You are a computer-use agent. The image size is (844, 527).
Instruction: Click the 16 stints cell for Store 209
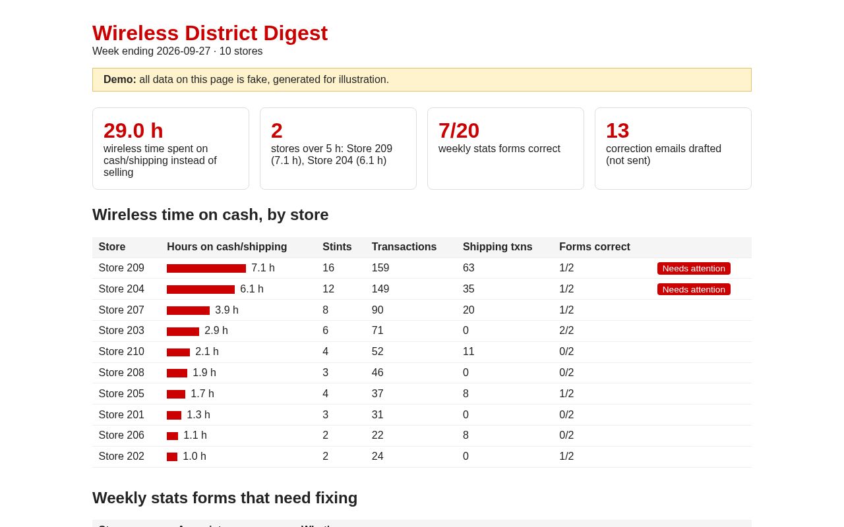[328, 268]
